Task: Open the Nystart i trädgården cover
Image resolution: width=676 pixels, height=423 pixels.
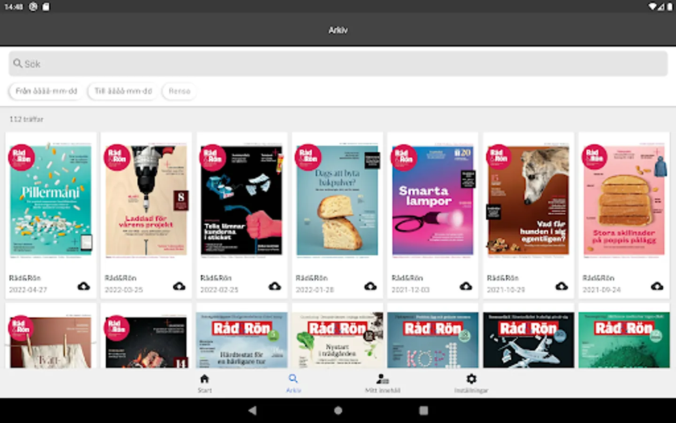Action: click(x=338, y=340)
